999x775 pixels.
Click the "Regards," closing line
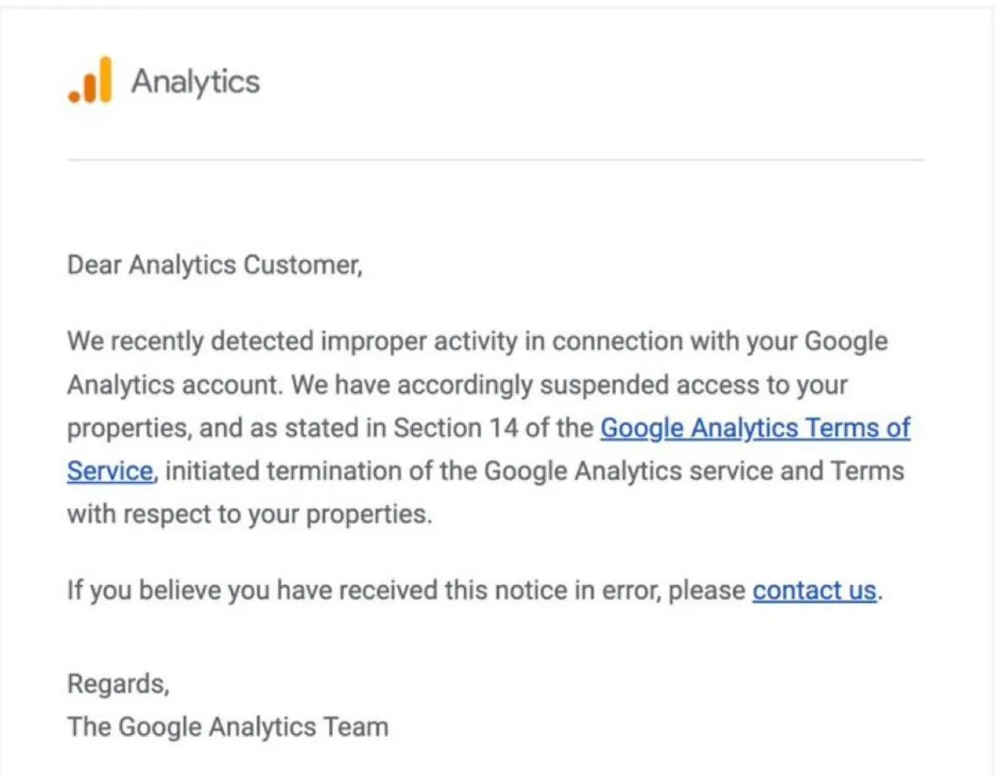pyautogui.click(x=118, y=684)
